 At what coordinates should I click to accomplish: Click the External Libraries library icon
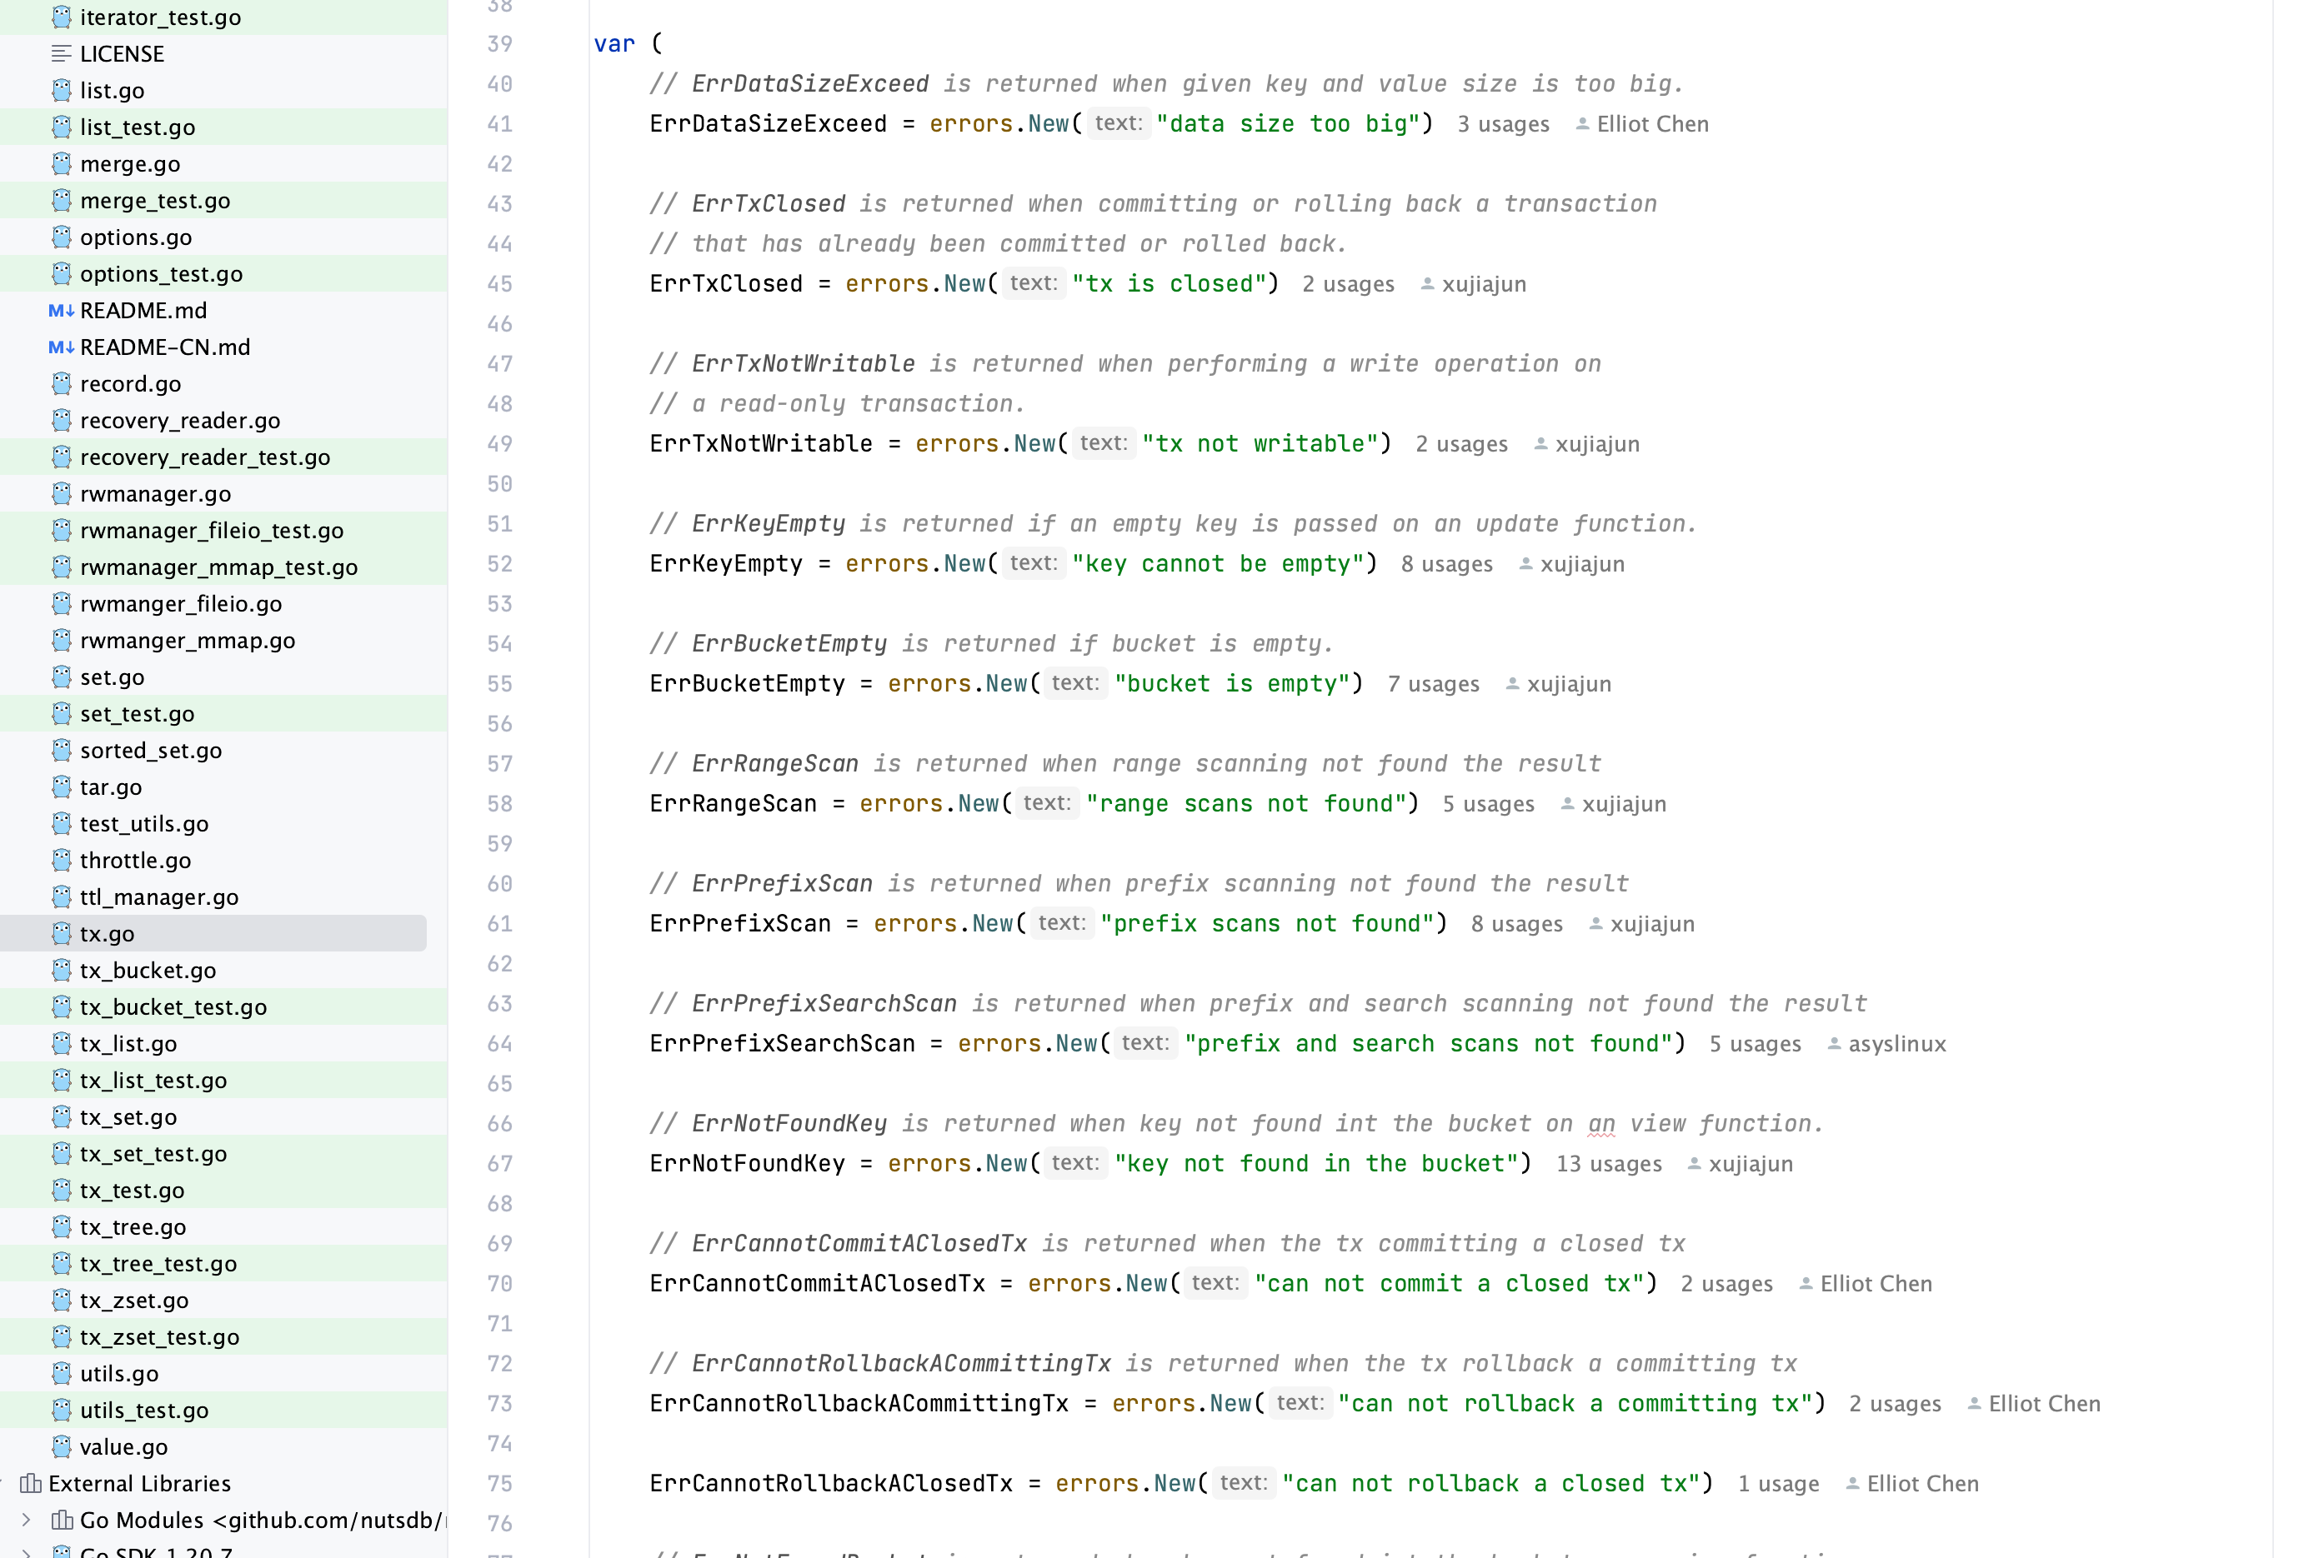click(33, 1484)
